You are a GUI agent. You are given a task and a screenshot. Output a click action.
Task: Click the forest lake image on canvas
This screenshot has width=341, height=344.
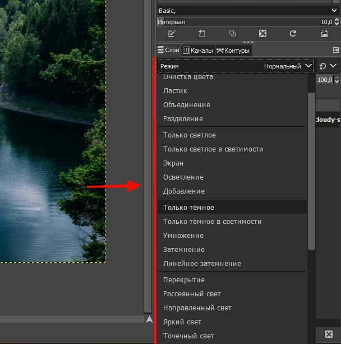53,131
